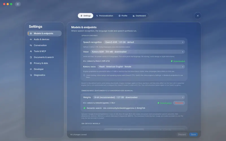Discard pending settings changes
226x141 pixels.
182,135
